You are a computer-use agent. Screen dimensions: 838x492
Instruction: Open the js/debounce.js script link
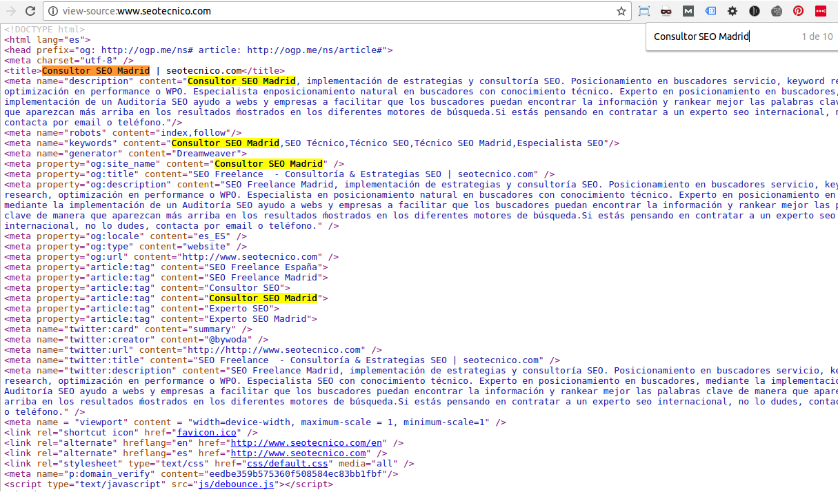pyautogui.click(x=237, y=484)
